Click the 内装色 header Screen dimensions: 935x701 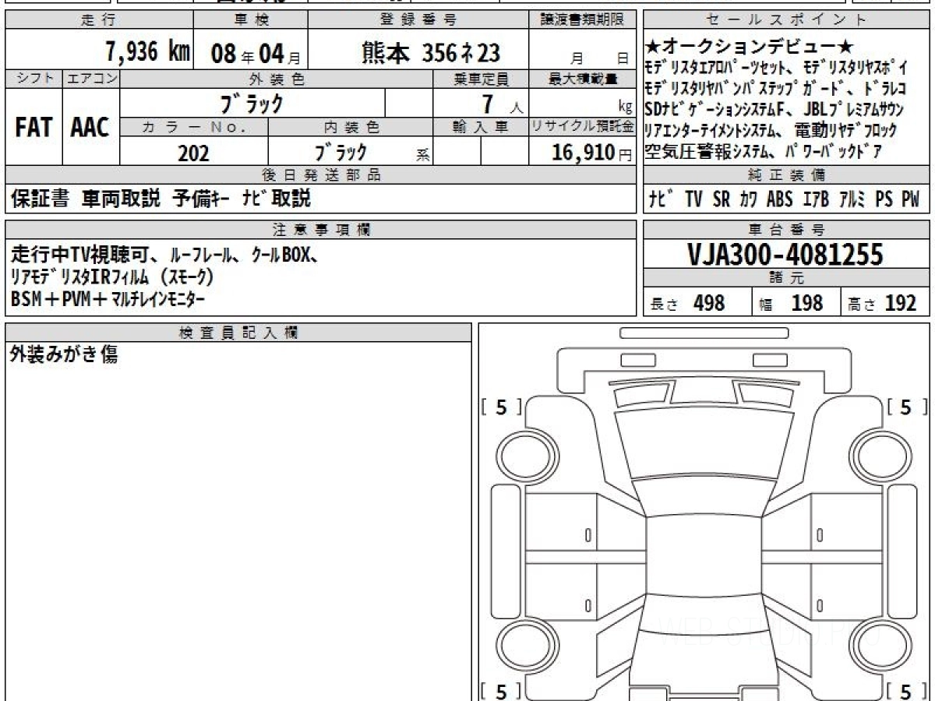351,127
